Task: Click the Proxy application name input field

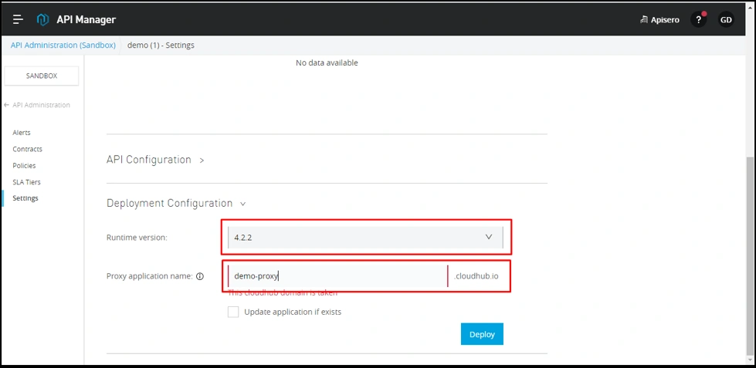Action: [x=336, y=276]
